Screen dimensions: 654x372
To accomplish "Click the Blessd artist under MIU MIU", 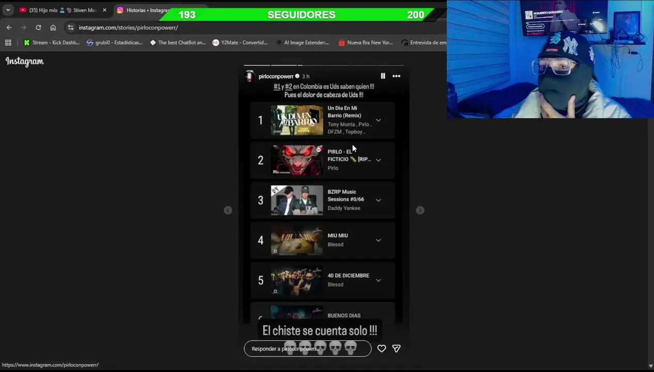I will pos(335,244).
